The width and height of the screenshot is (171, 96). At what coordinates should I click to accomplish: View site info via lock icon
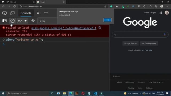(x=21, y=6)
